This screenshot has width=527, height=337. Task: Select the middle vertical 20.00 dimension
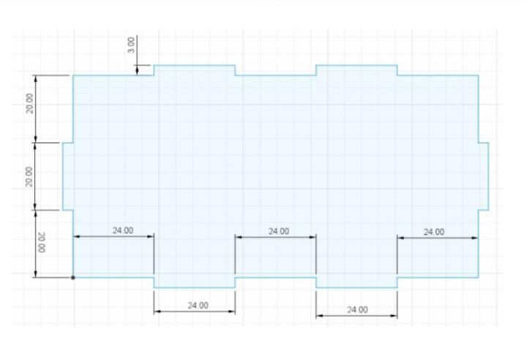(x=29, y=177)
